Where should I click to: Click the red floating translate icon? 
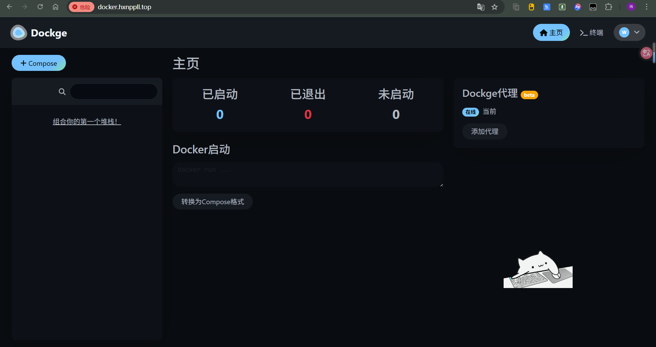point(646,53)
